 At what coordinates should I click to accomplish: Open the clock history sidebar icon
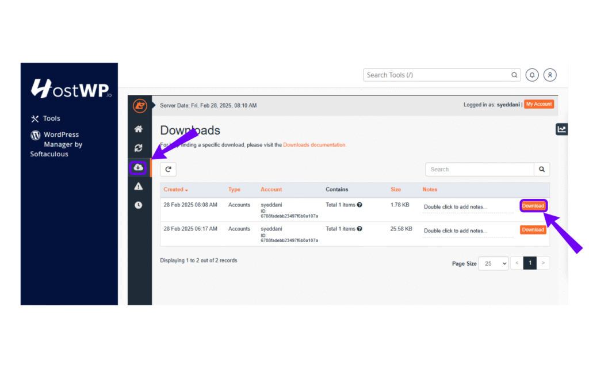click(138, 205)
